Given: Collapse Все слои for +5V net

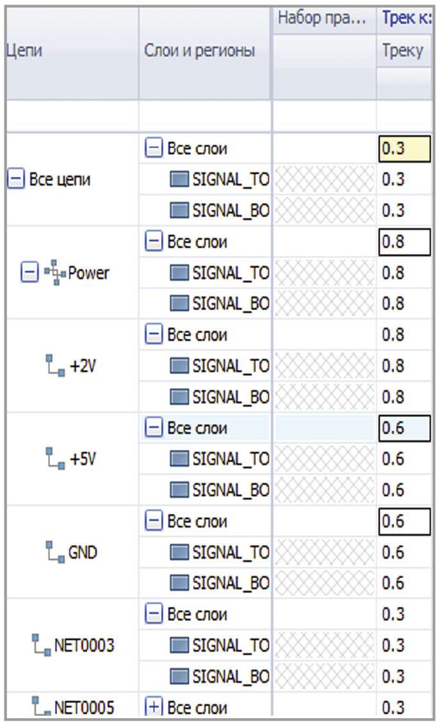Looking at the screenshot, I should 154,428.
